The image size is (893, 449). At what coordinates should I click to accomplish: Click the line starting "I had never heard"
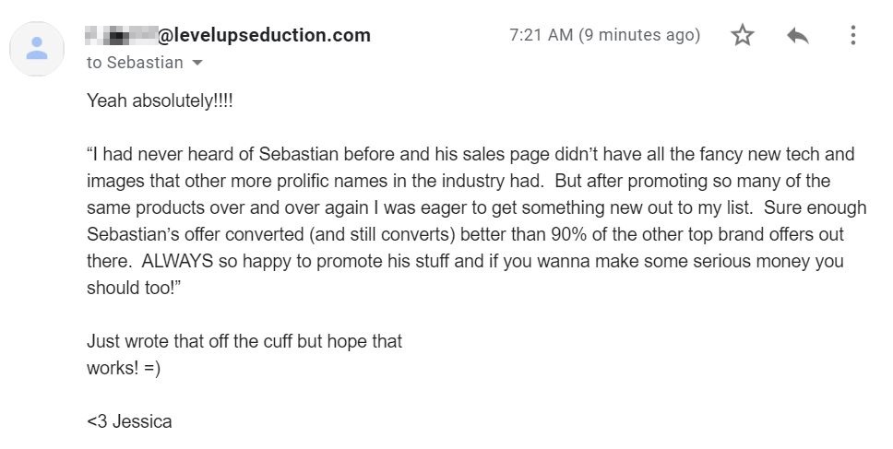point(470,154)
